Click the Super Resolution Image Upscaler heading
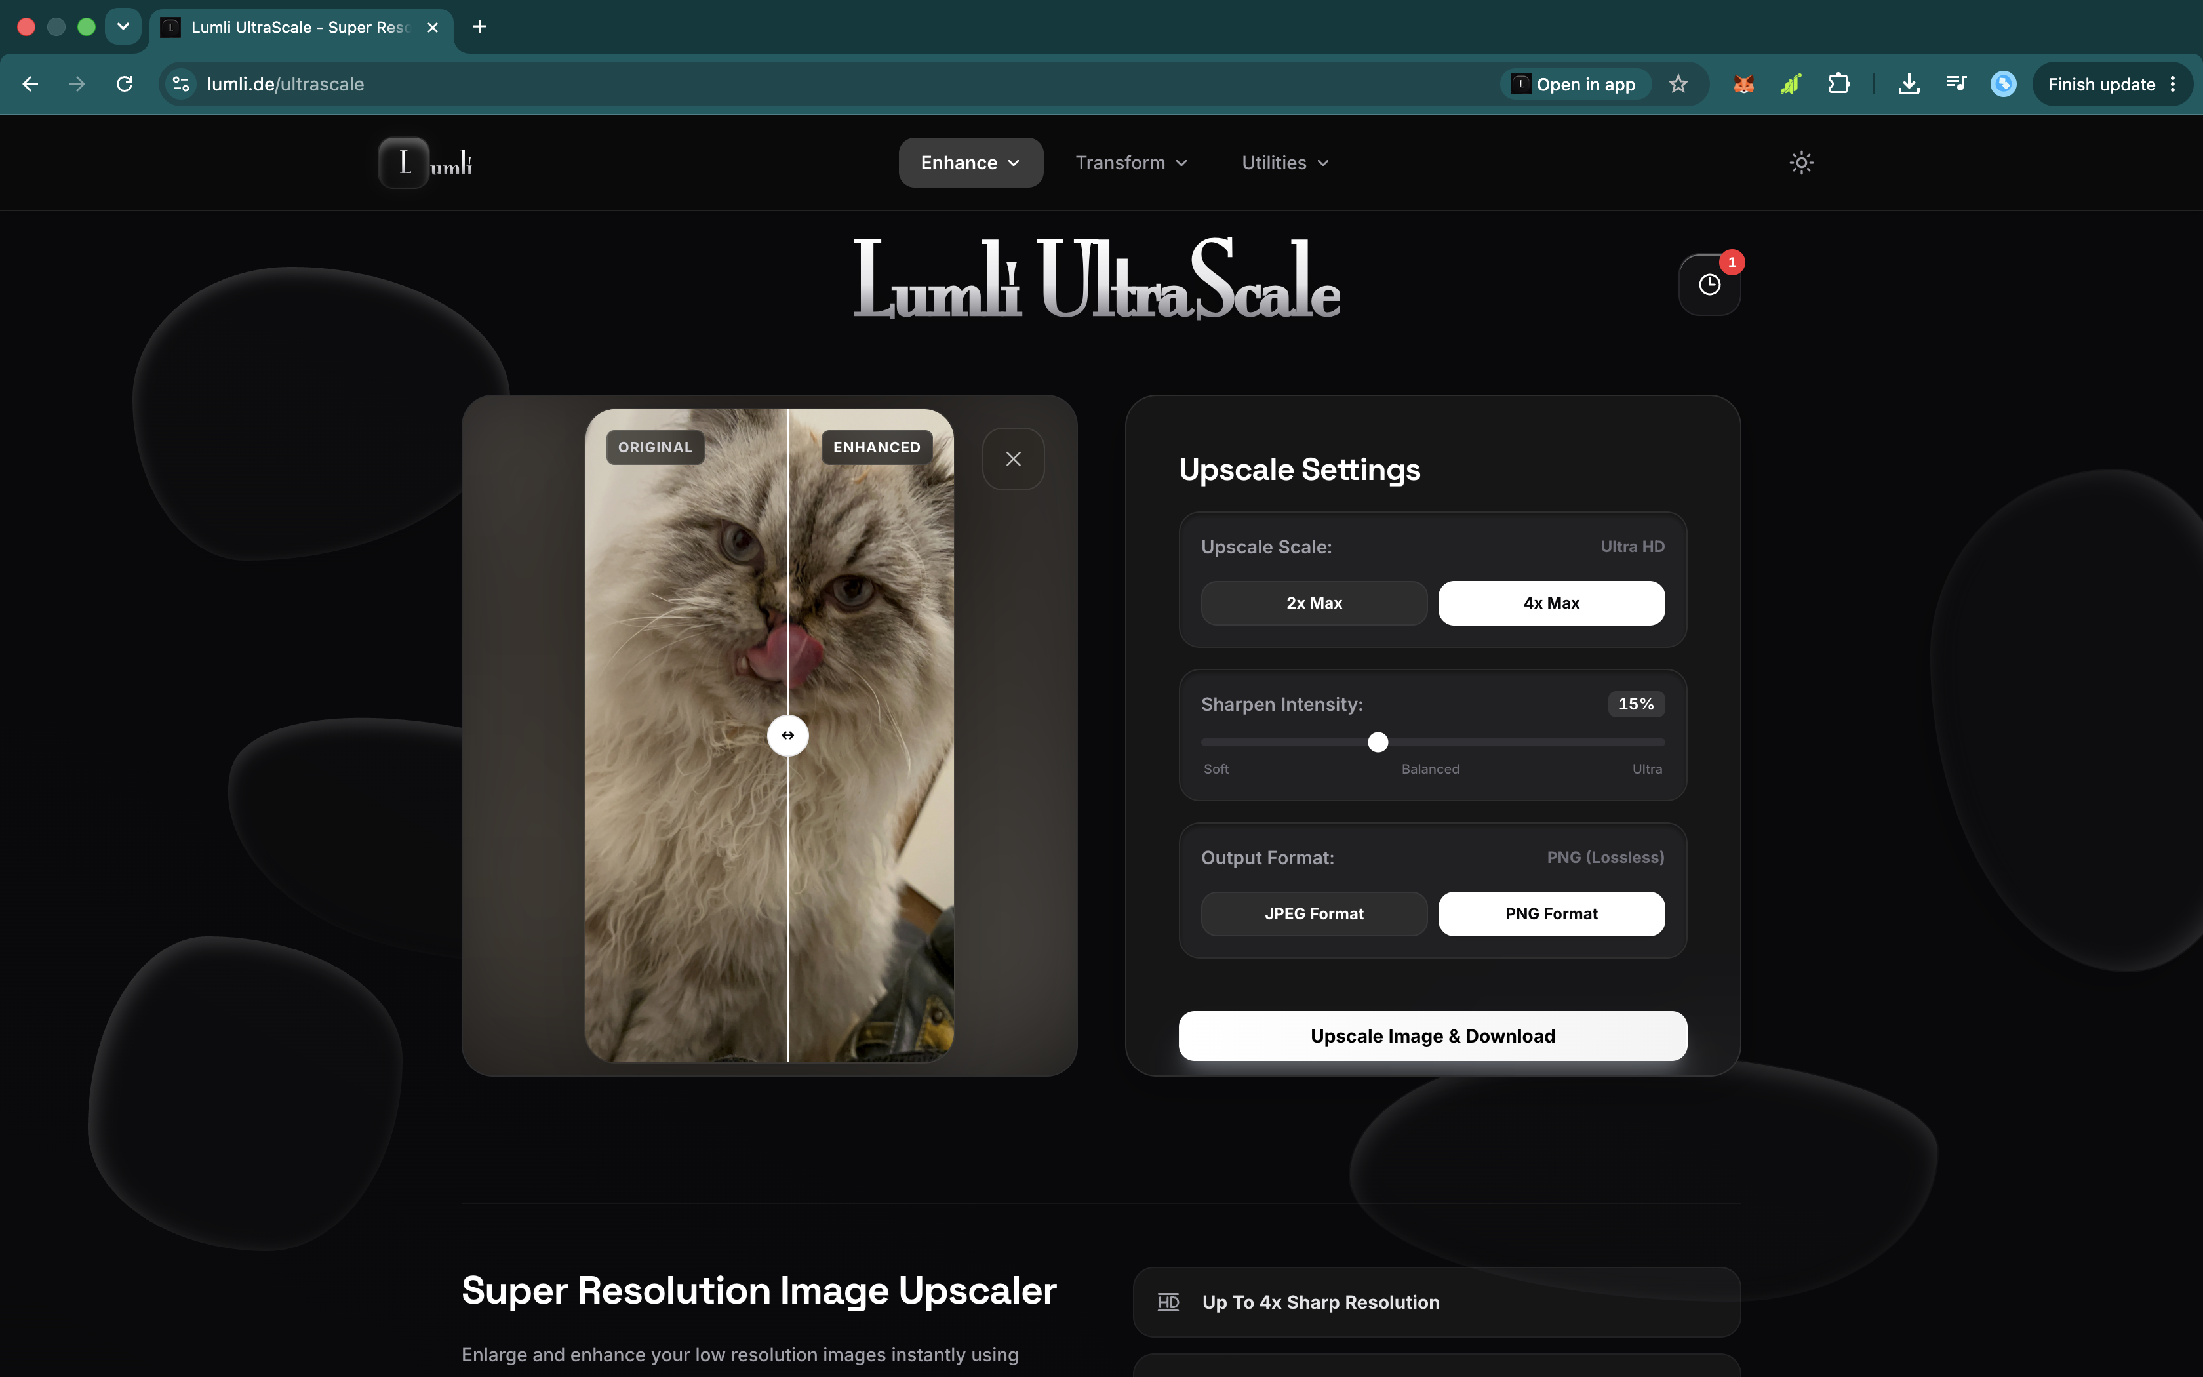The image size is (2203, 1377). tap(759, 1291)
